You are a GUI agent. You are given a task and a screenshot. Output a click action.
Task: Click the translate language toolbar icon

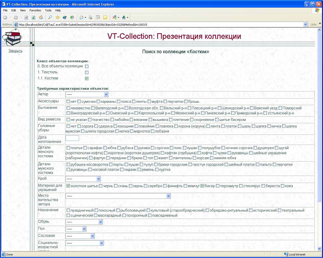[115, 17]
